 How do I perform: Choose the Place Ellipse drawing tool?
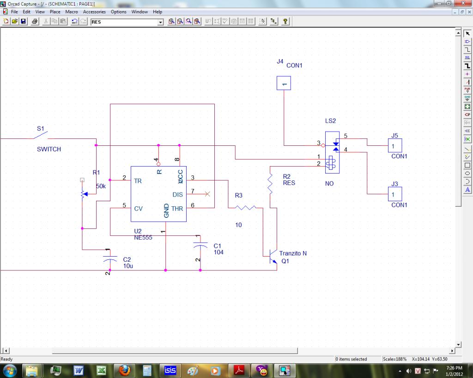coord(467,173)
